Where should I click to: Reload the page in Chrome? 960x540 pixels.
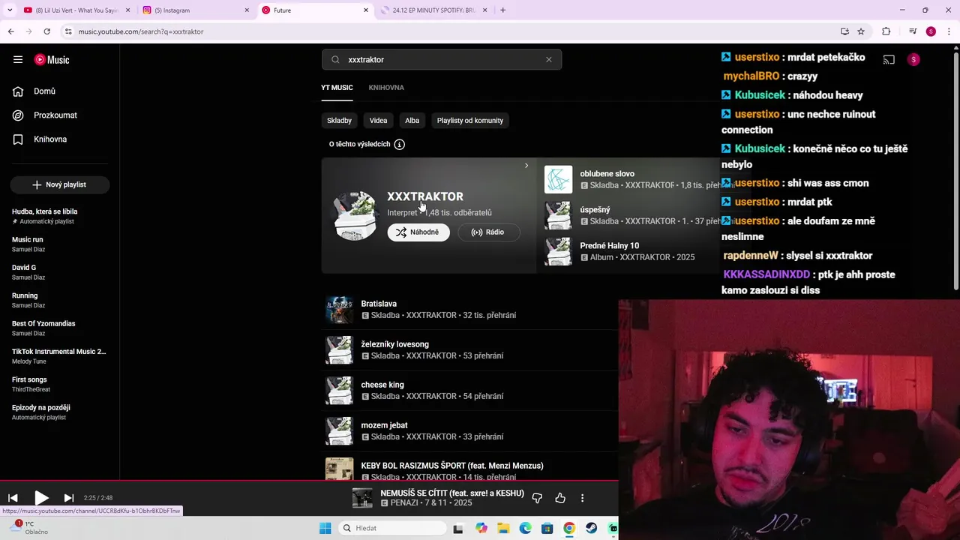(46, 31)
